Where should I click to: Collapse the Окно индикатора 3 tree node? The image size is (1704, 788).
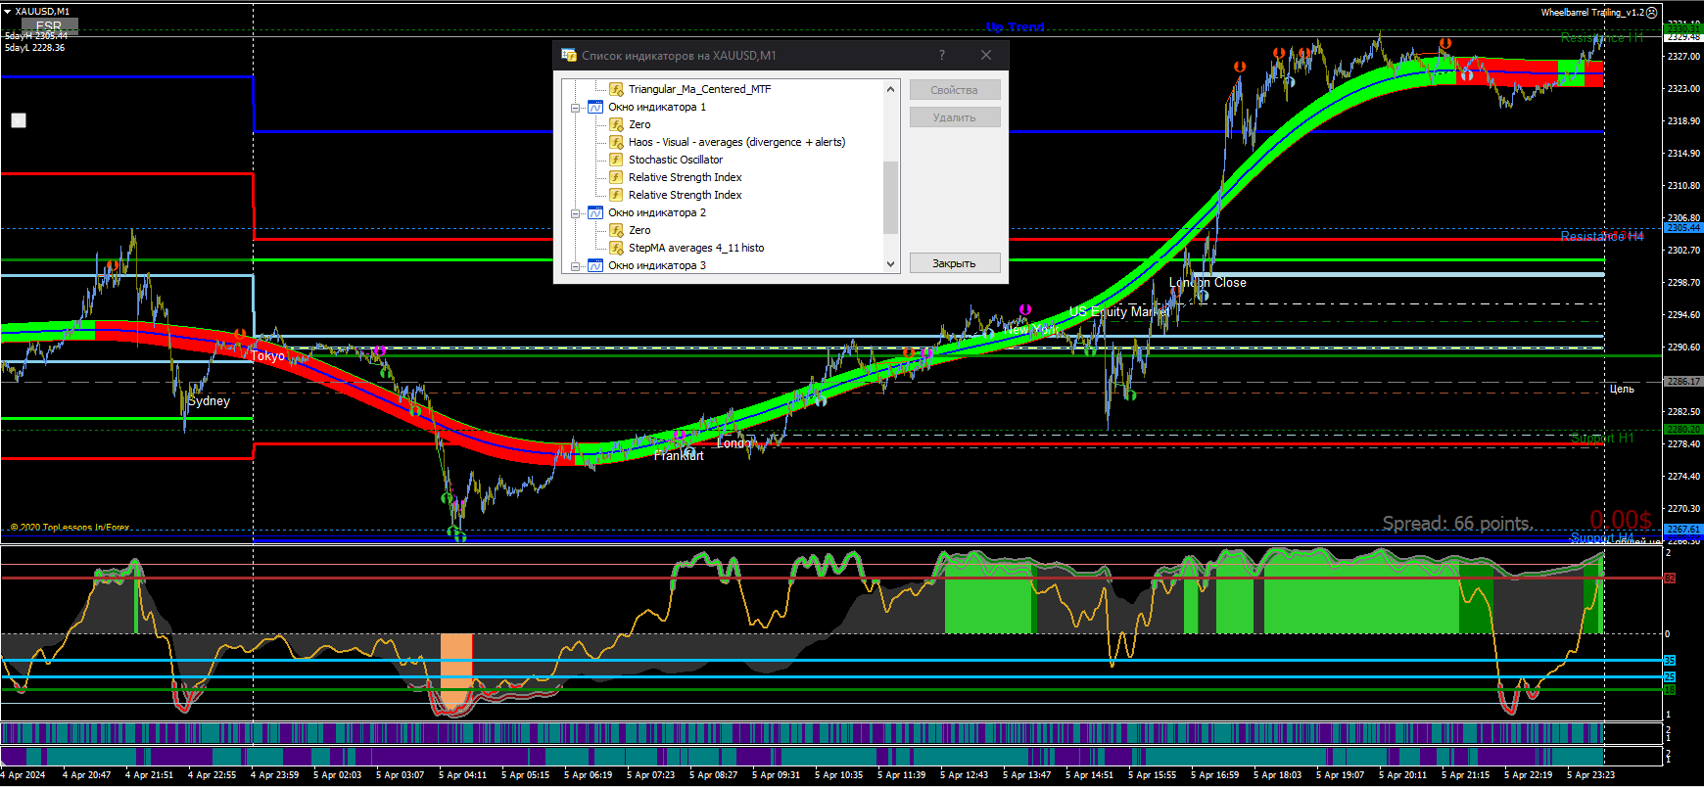[x=576, y=265]
